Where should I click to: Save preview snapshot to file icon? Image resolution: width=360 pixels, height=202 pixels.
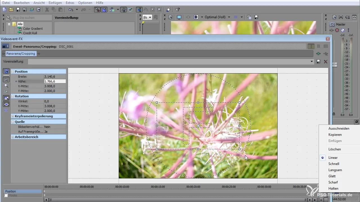256,17
